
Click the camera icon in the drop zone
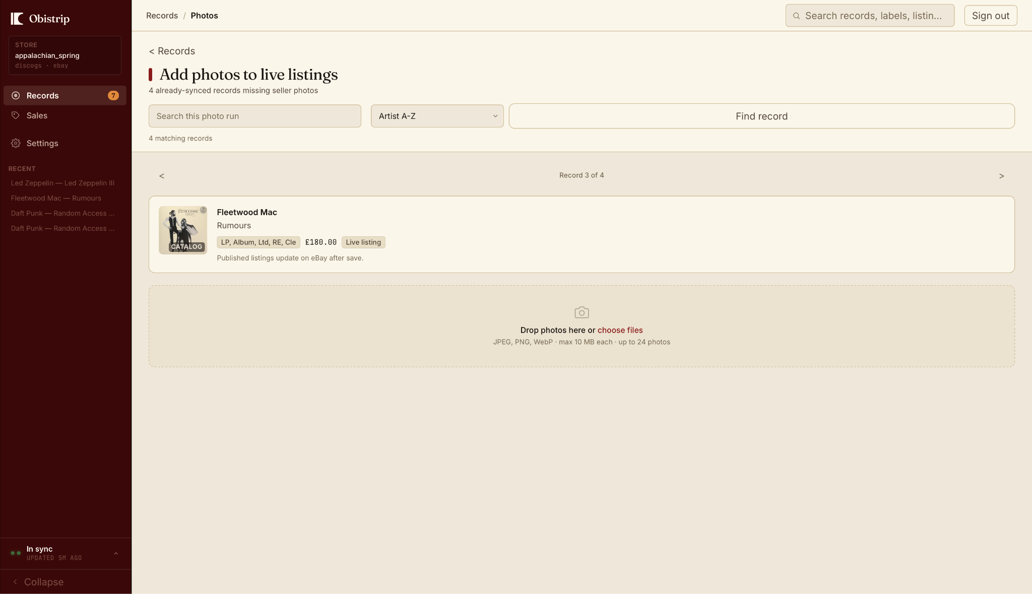coord(582,312)
